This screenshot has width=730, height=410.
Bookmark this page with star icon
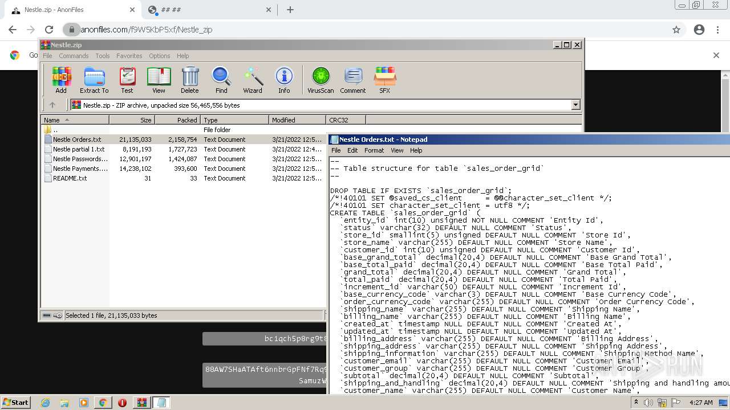[676, 30]
